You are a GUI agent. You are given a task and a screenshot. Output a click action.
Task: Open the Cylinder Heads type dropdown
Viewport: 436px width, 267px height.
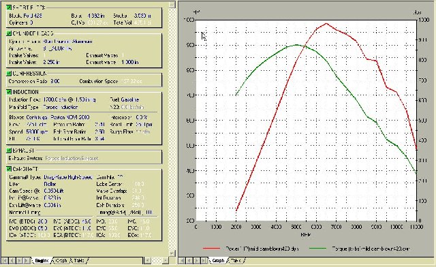coord(67,42)
